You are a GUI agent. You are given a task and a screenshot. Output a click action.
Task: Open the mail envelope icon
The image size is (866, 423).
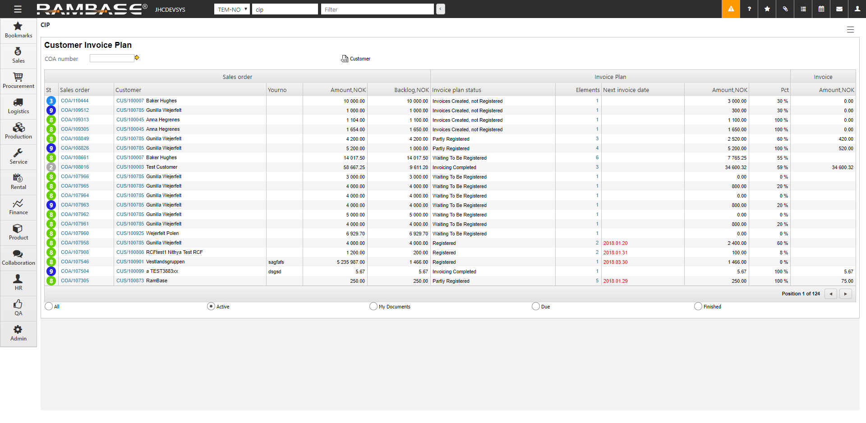coord(839,9)
